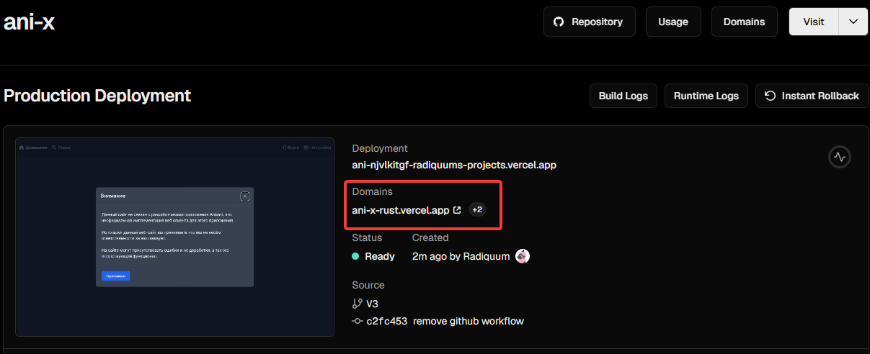
Task: Open the Usage page
Action: tap(673, 22)
